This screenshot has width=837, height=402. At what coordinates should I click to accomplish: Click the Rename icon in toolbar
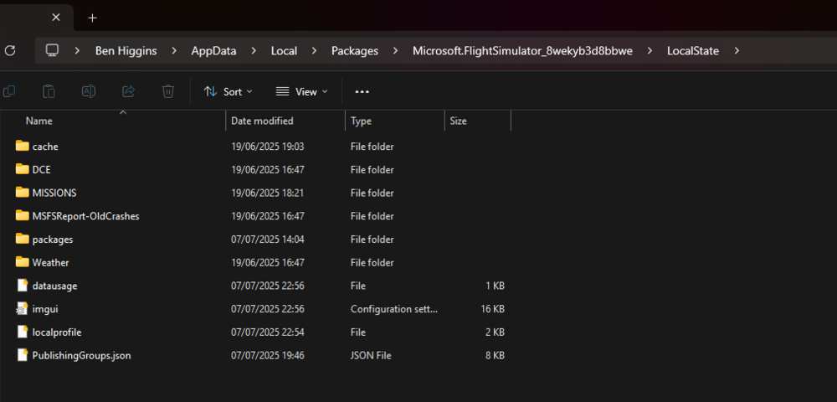point(89,91)
